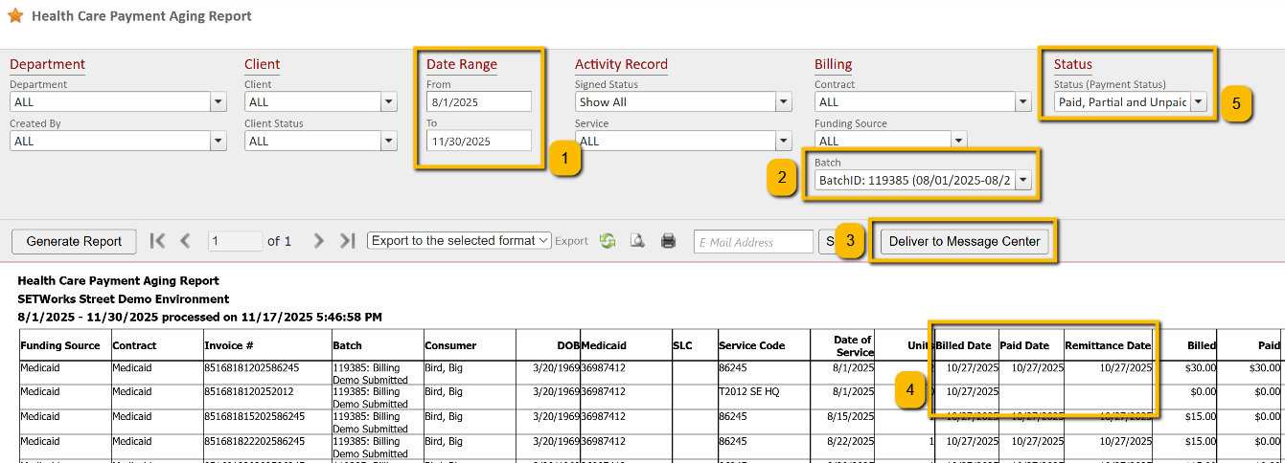1285x463 pixels.
Task: Go to previous report page
Action: click(186, 241)
